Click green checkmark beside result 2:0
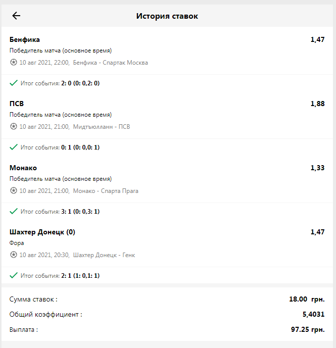 point(14,83)
